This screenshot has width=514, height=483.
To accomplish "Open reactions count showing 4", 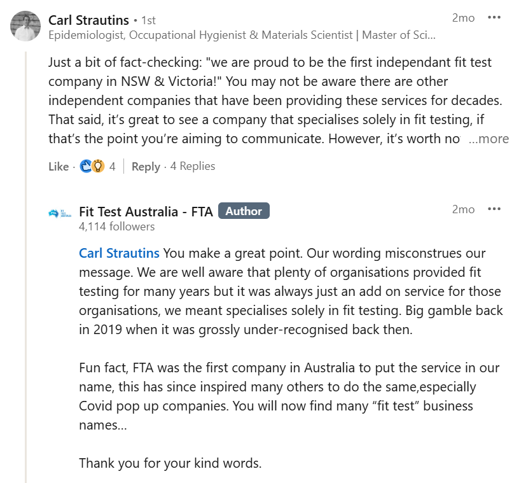I will (x=112, y=167).
